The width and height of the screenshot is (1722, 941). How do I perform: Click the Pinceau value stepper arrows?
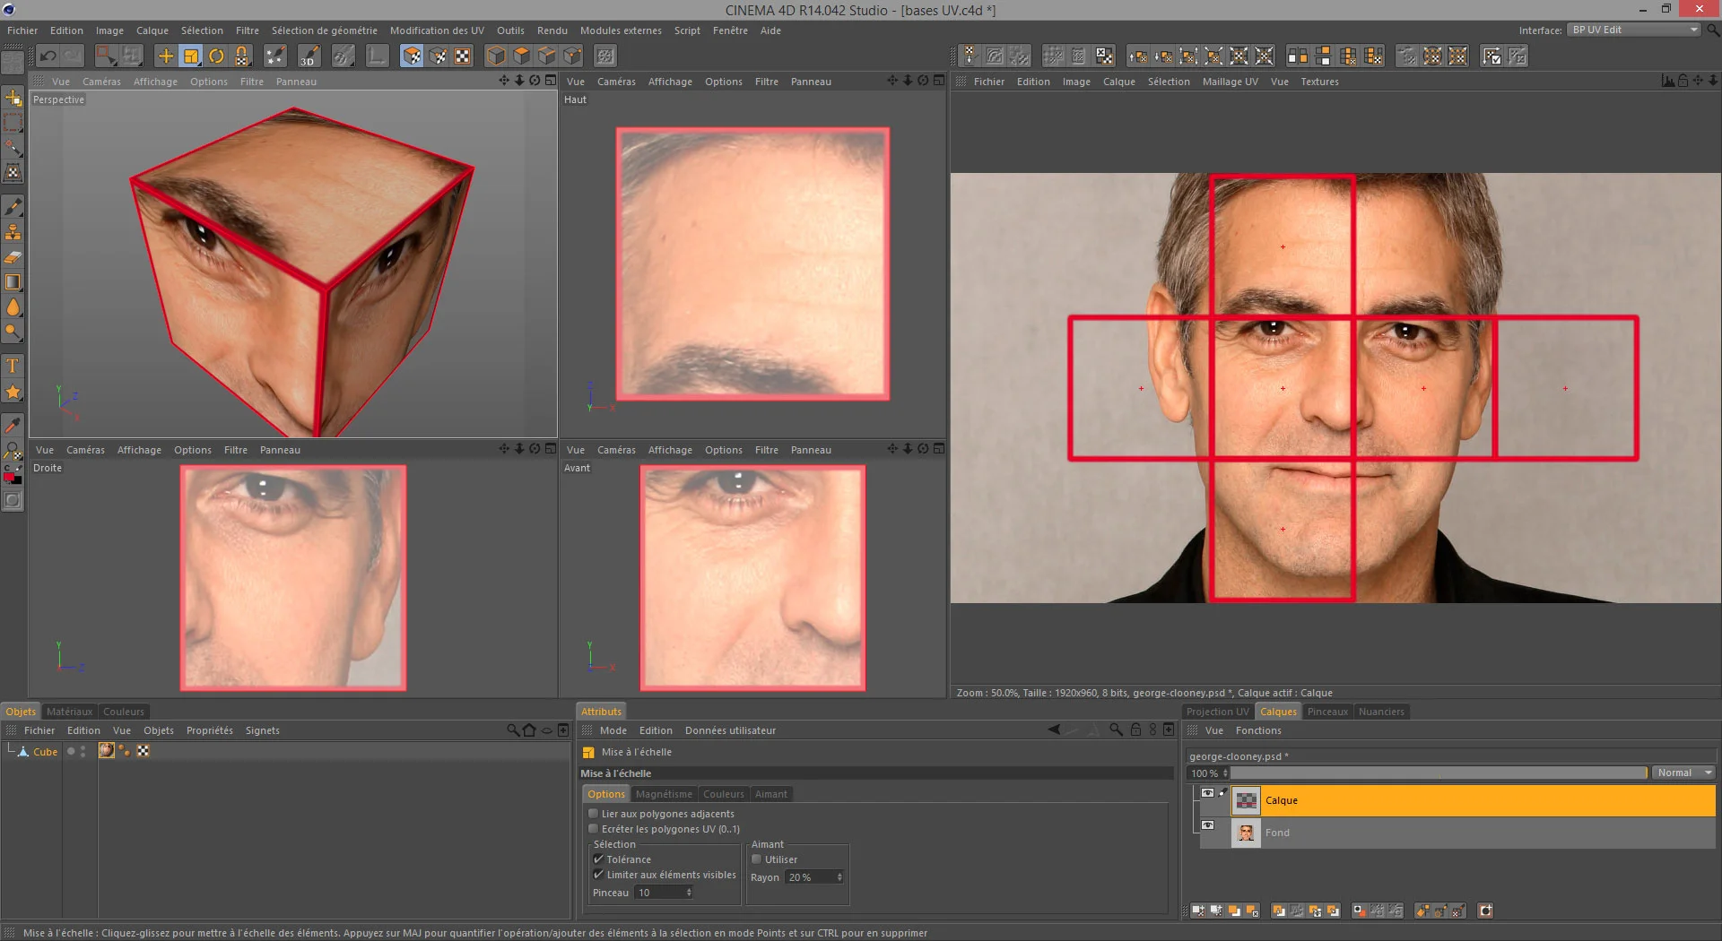pyautogui.click(x=689, y=893)
